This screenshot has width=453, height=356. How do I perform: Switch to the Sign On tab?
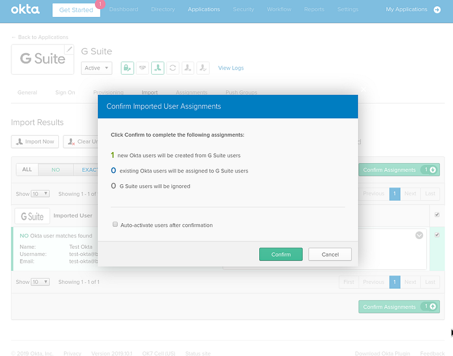click(65, 93)
